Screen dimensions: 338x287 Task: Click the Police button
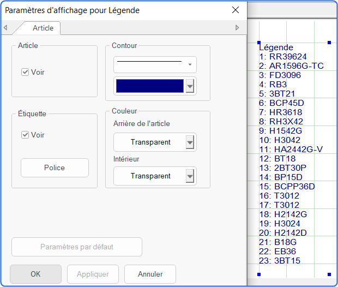[55, 168]
